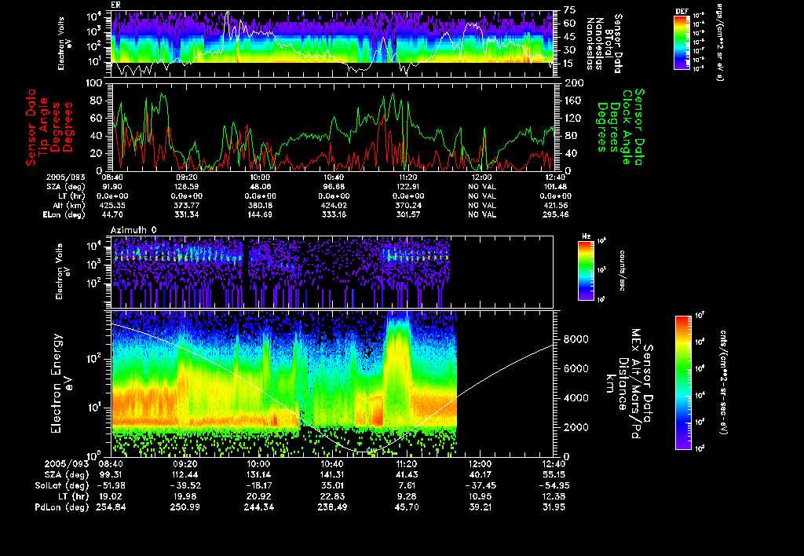This screenshot has width=804, height=556.
Task: Click the PdLon value '254.84'
Action: click(x=111, y=507)
